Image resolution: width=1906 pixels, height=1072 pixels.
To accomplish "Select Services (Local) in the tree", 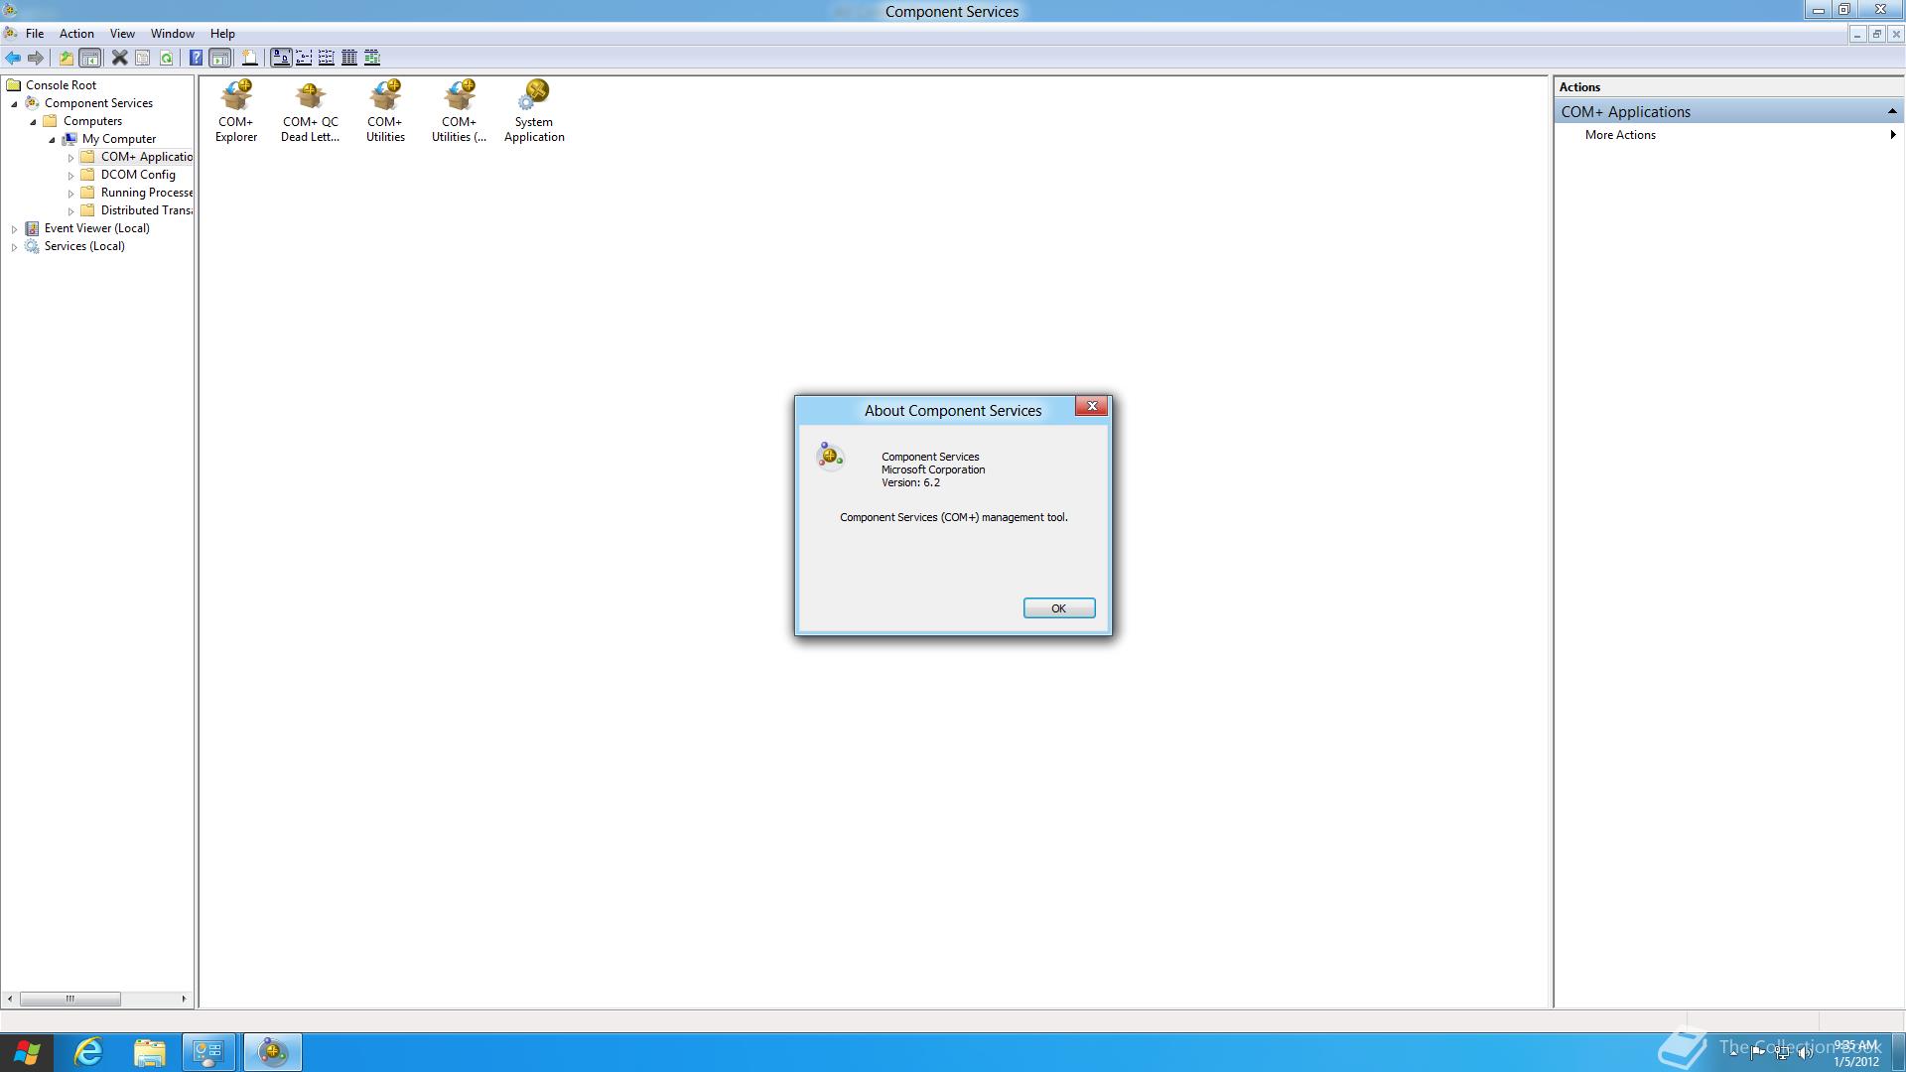I will point(84,246).
